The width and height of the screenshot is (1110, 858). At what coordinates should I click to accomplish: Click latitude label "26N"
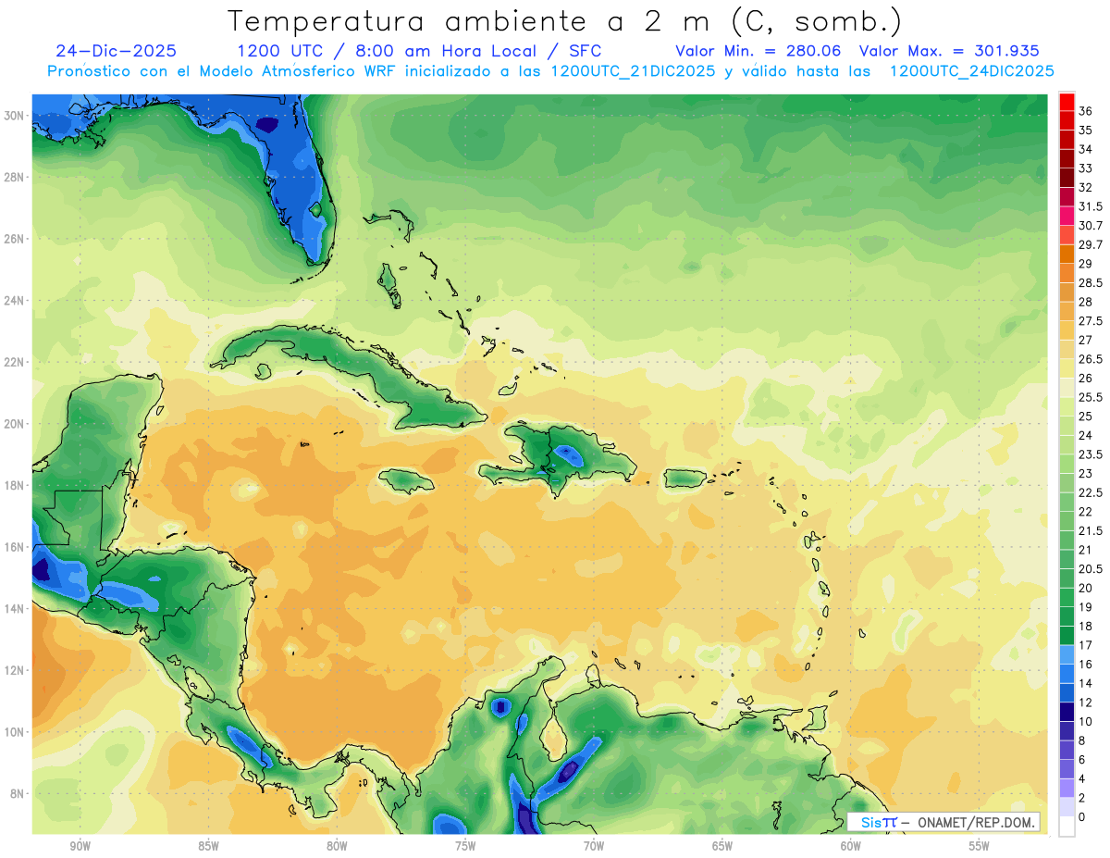click(14, 239)
